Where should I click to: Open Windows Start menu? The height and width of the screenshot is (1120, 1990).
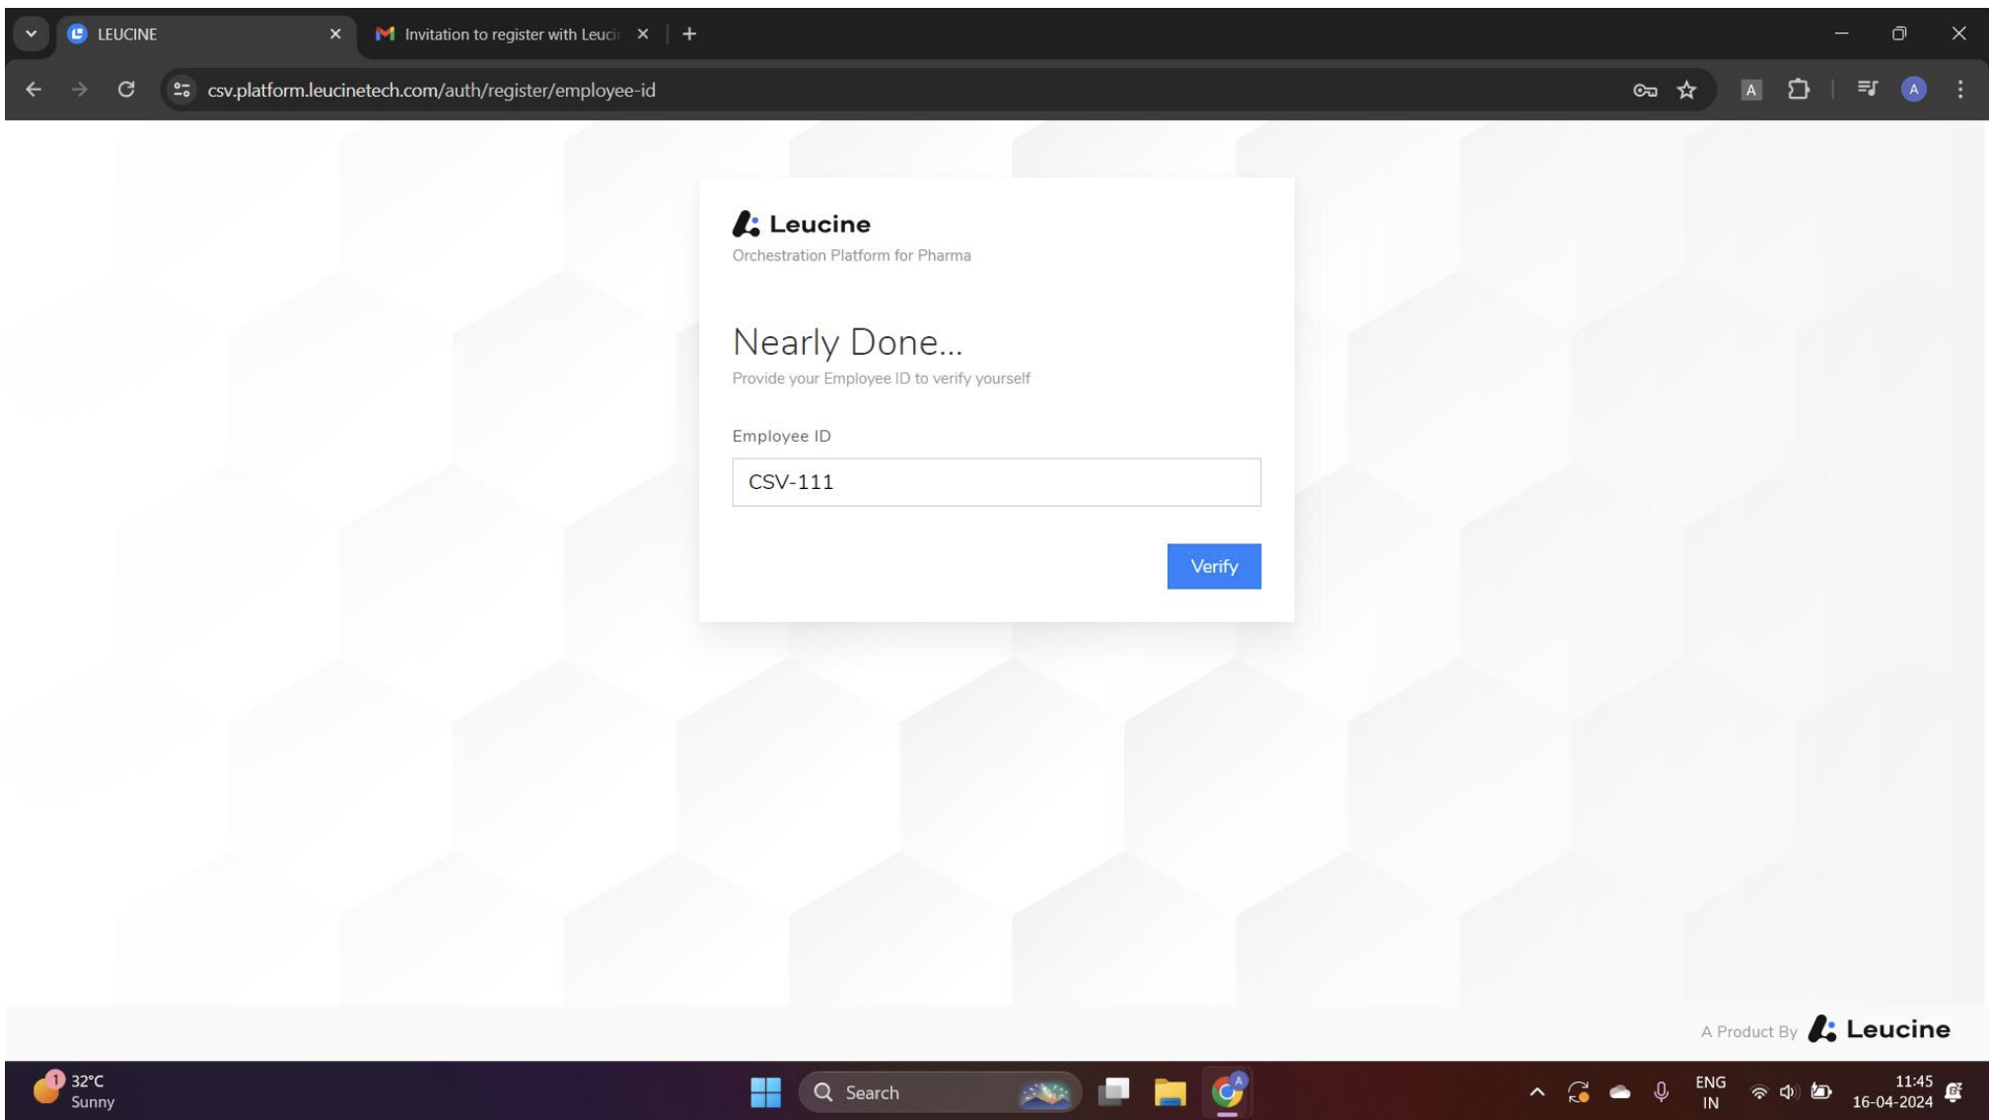[765, 1091]
